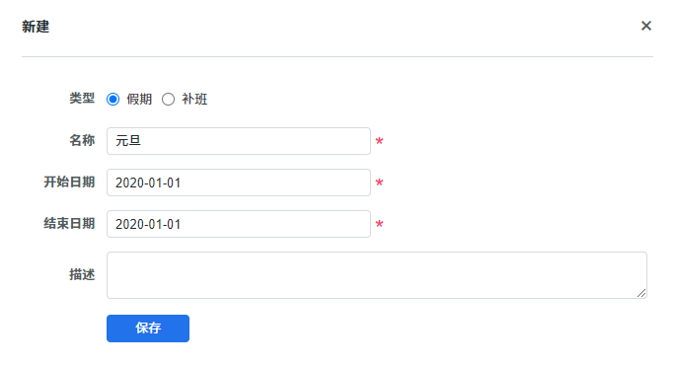
Task: Click the red asterisk beside 结束日期 field
Action: click(379, 224)
